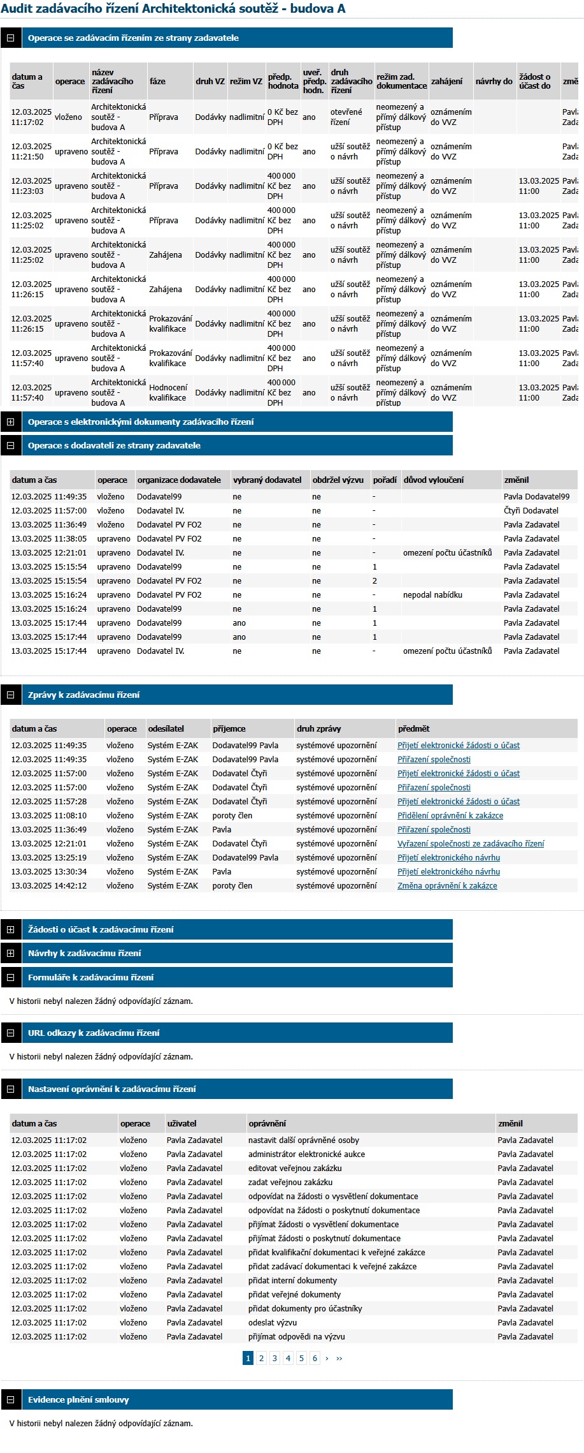Collapse 'Operace s dodavateli' minus icon

(10, 446)
